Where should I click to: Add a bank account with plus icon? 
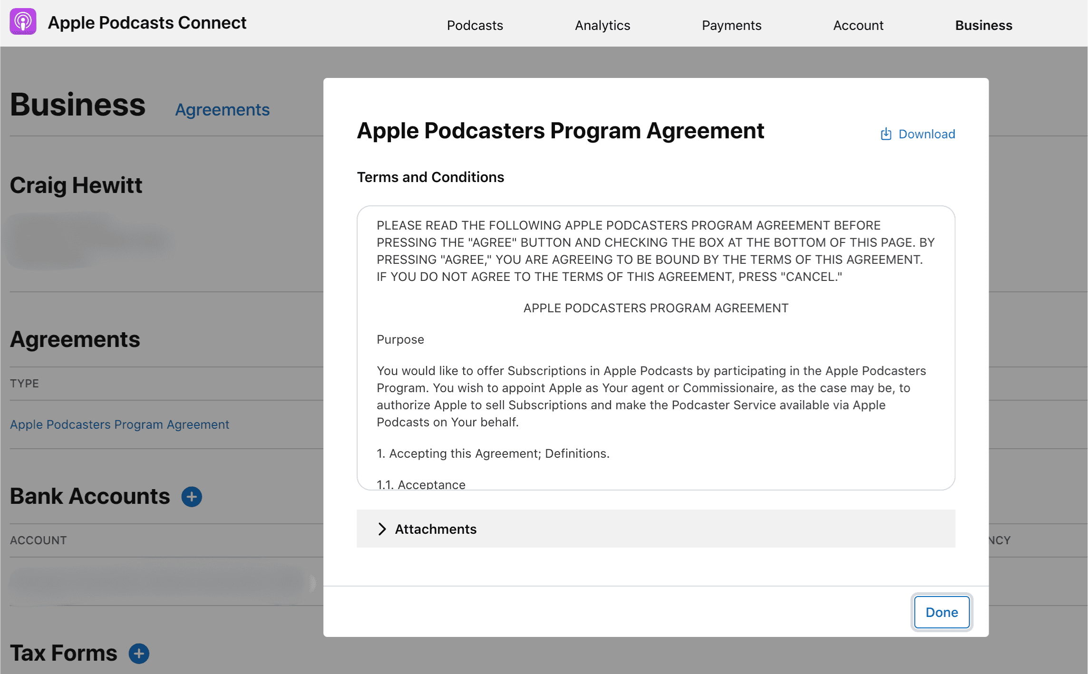click(x=192, y=497)
